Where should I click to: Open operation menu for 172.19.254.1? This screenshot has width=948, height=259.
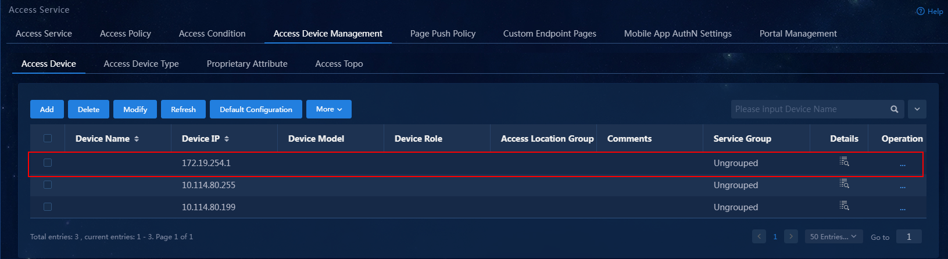click(x=902, y=165)
